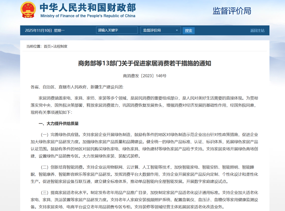
Task: Click the document number 商消费发〔2023〕146号
Action: pyautogui.click(x=145, y=76)
